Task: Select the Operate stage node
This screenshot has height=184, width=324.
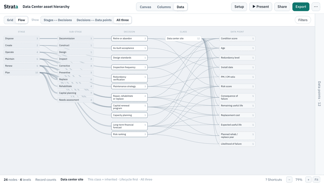Action: tap(21, 52)
